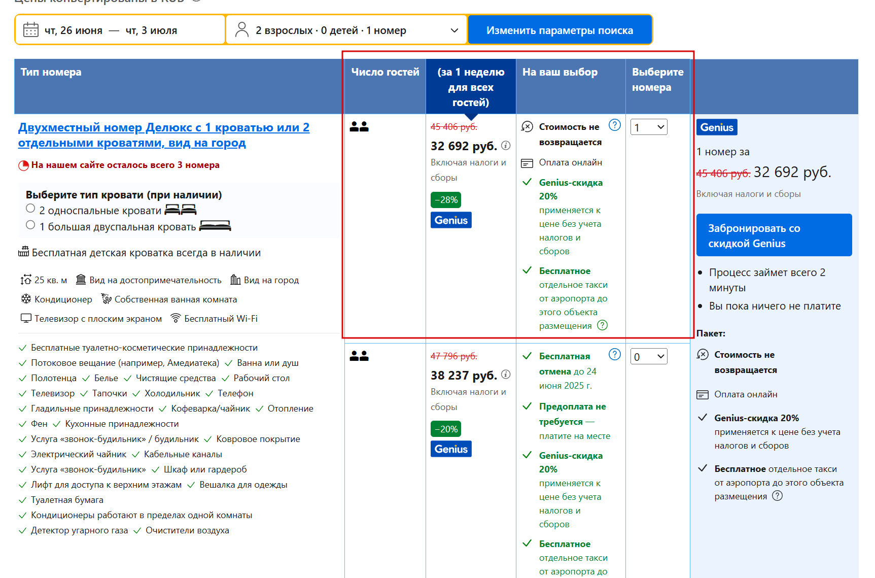Click the 'На ваш выбор' column header
Screen dimensions: 875x578
560,72
